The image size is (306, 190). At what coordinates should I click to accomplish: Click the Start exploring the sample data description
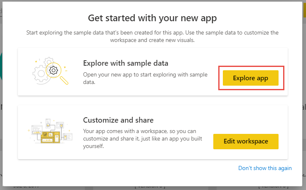tap(152, 36)
